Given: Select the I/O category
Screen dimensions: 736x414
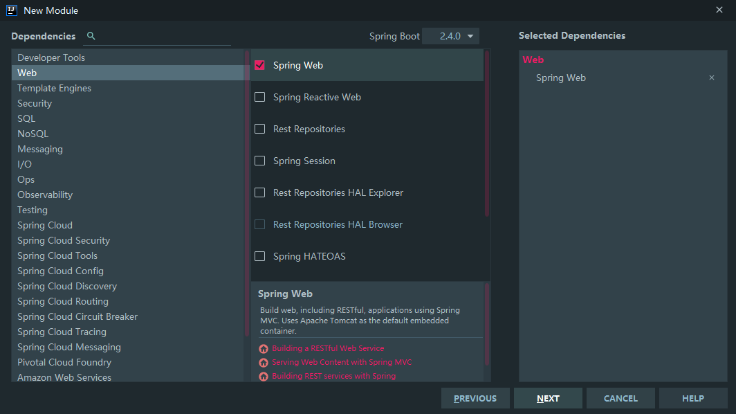Looking at the screenshot, I should click(x=128, y=164).
